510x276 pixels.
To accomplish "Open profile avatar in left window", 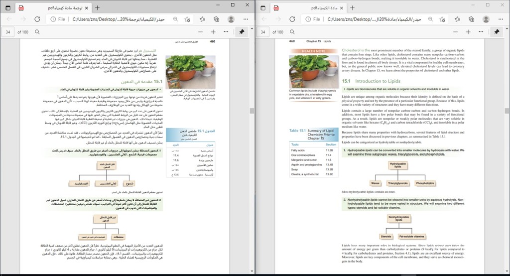I will point(231,19).
